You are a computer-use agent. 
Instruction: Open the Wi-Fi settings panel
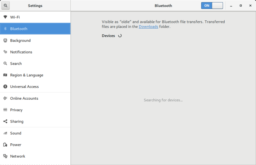click(35, 17)
